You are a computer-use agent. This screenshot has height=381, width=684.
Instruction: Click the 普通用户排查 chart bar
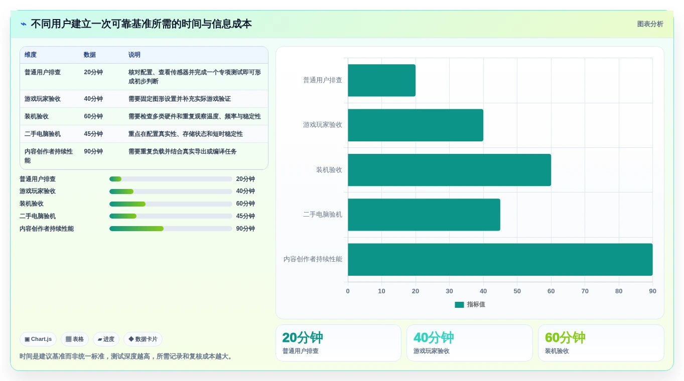tap(381, 80)
